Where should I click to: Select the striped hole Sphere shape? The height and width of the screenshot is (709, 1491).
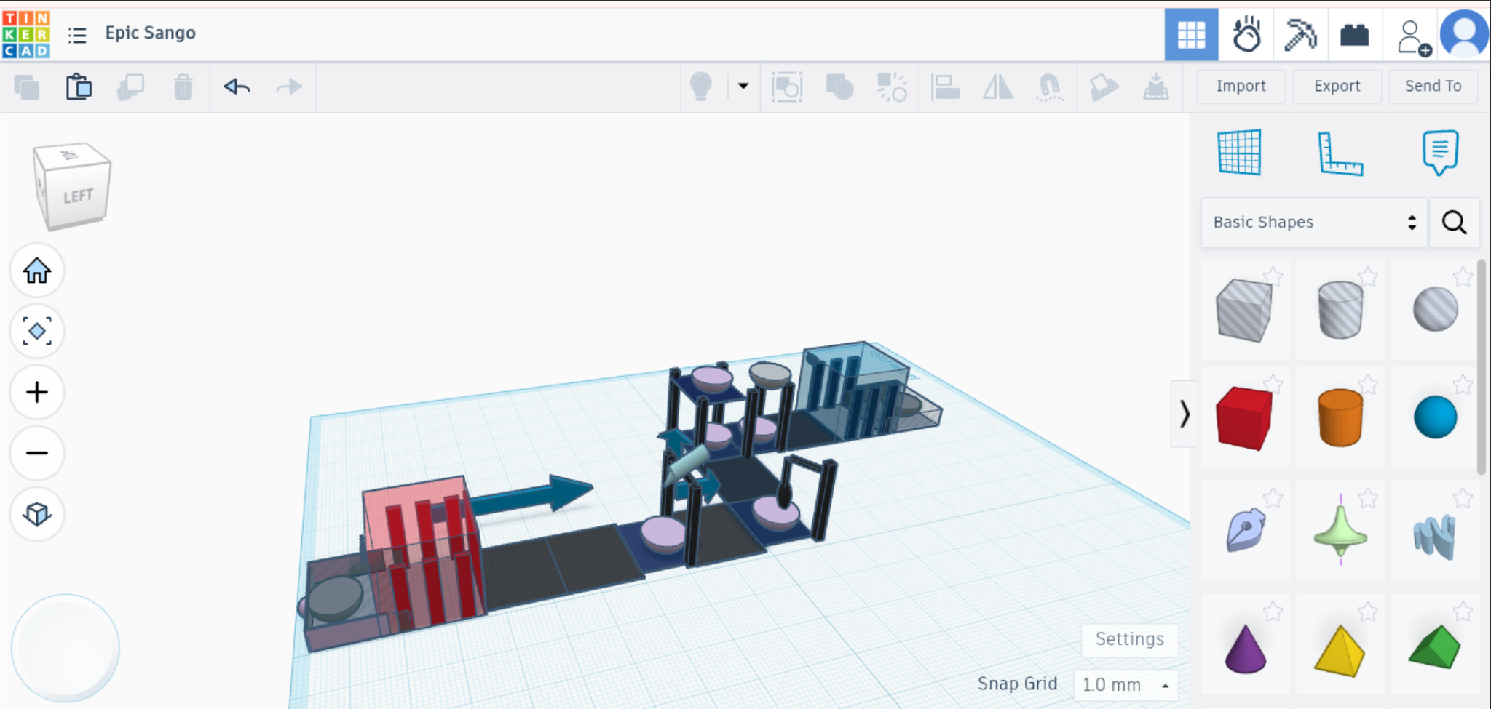(1436, 309)
